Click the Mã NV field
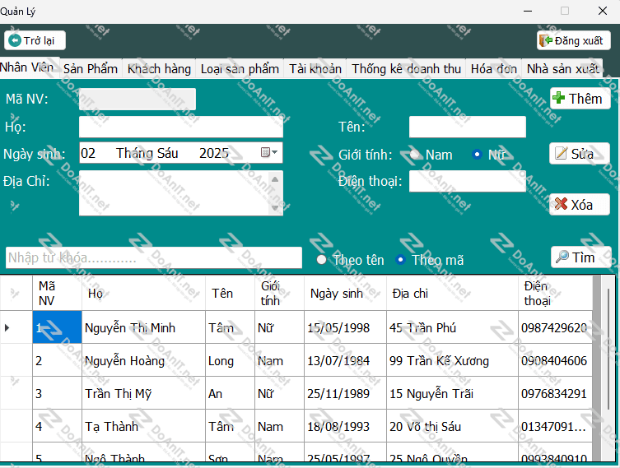Viewport: 620px width, 468px height. (138, 99)
